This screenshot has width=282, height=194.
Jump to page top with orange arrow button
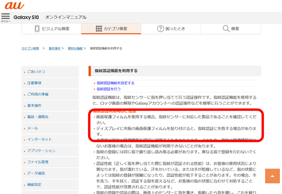272,176
